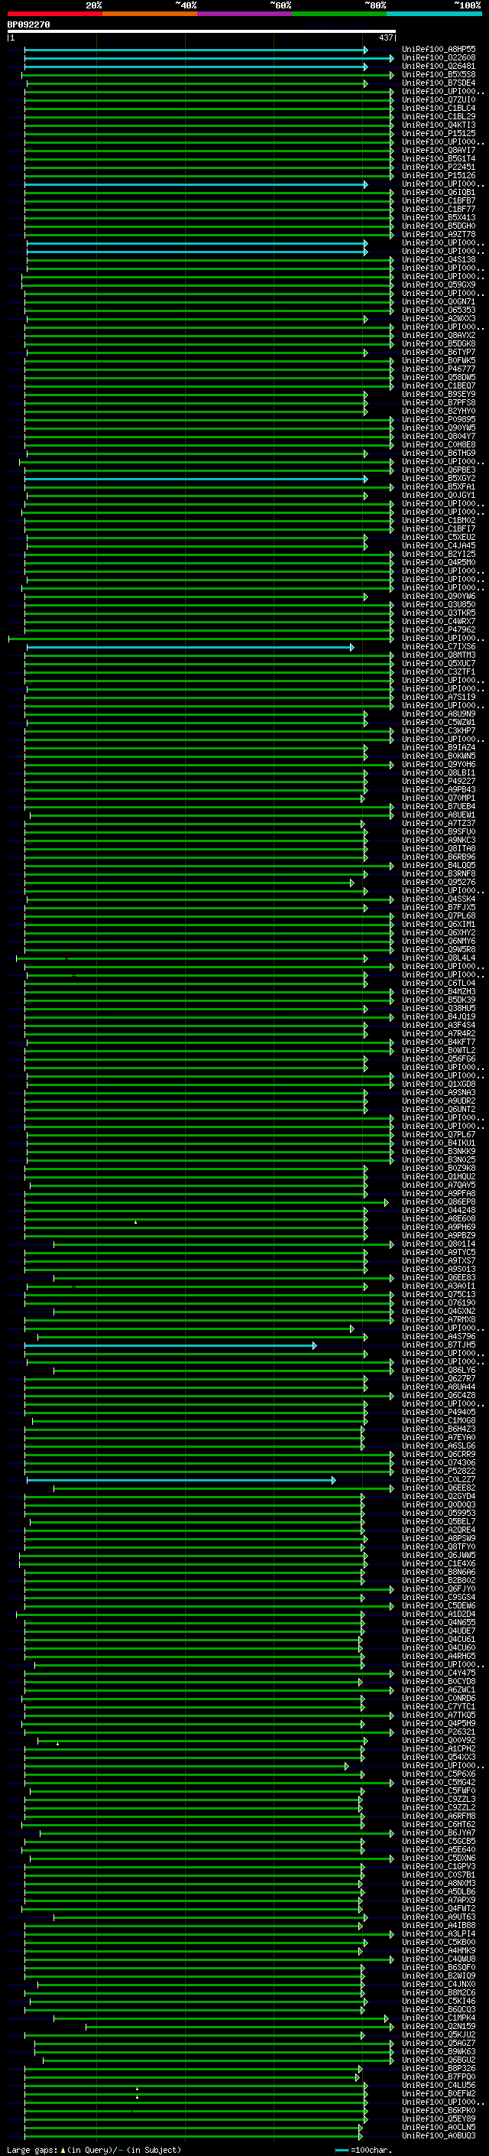Select UniRef100_C5MG42 label
489x2156 pixels.
point(439,1782)
